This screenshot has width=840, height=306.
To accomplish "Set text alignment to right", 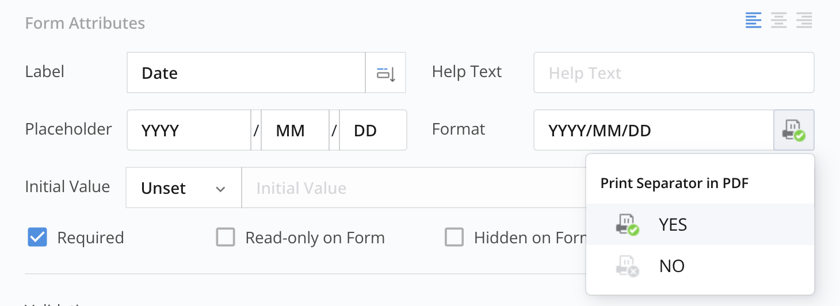I will [x=804, y=21].
